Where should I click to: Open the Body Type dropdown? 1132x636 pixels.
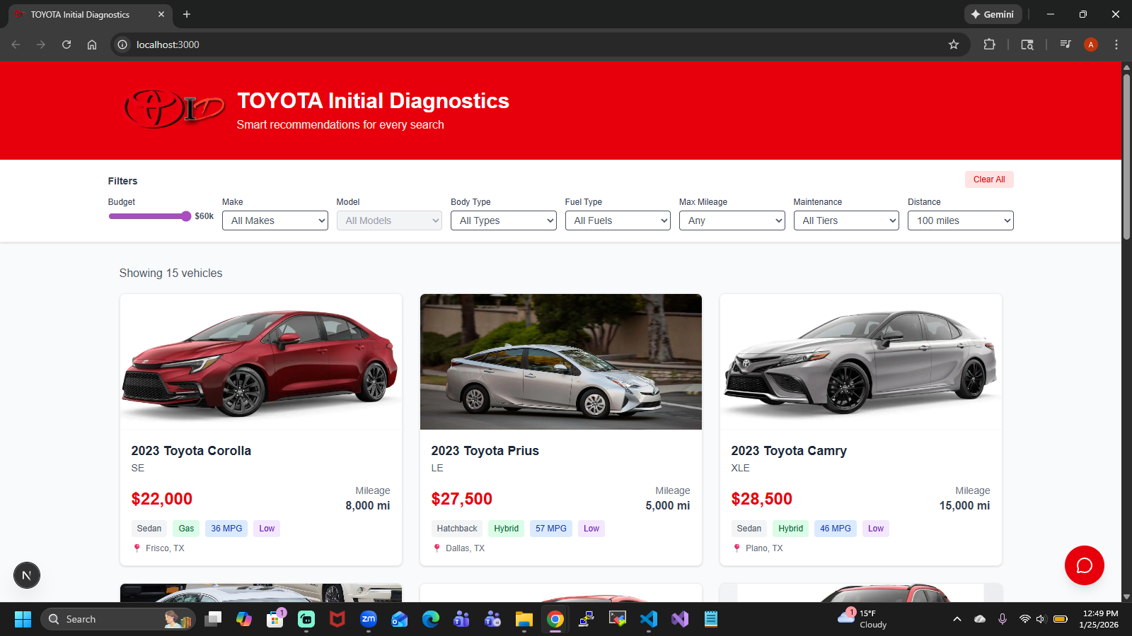tap(504, 220)
